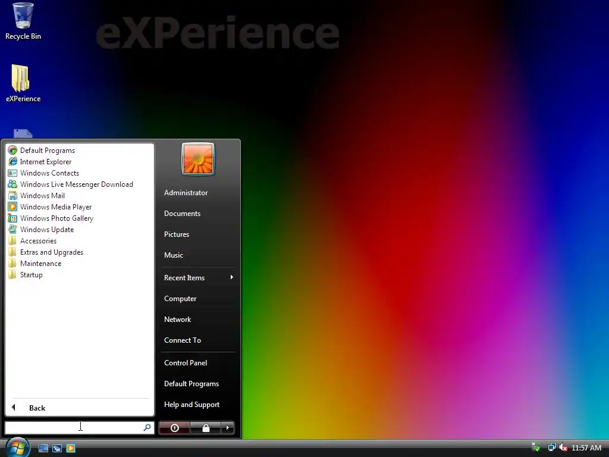Select Connect To in the Start menu
The image size is (609, 457).
183,340
